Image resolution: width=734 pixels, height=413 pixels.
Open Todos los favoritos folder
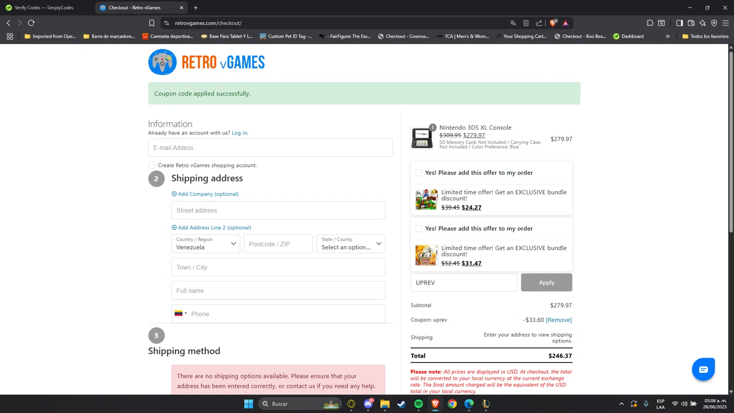705,36
